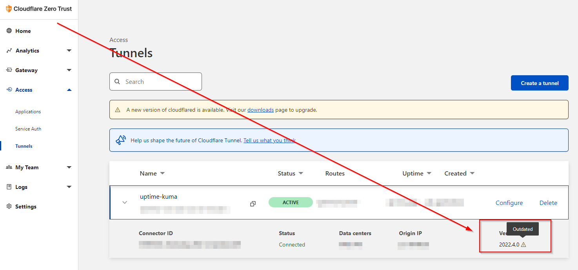
Task: Click the Cloudflare Zero Trust shield logo
Action: 9,9
